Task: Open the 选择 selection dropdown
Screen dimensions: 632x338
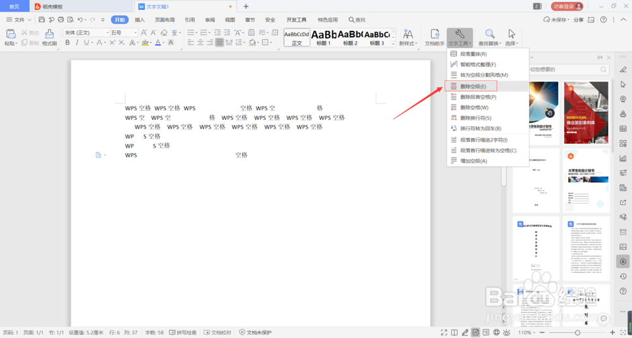Action: (511, 38)
